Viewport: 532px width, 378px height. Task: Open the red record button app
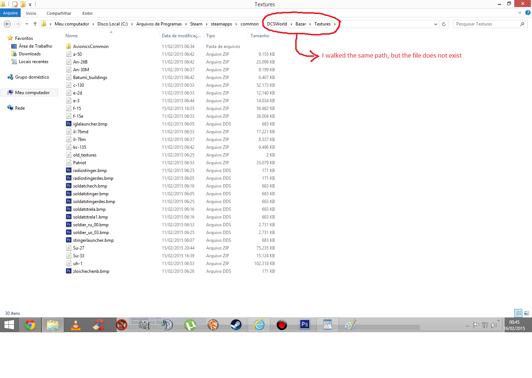tap(282, 325)
